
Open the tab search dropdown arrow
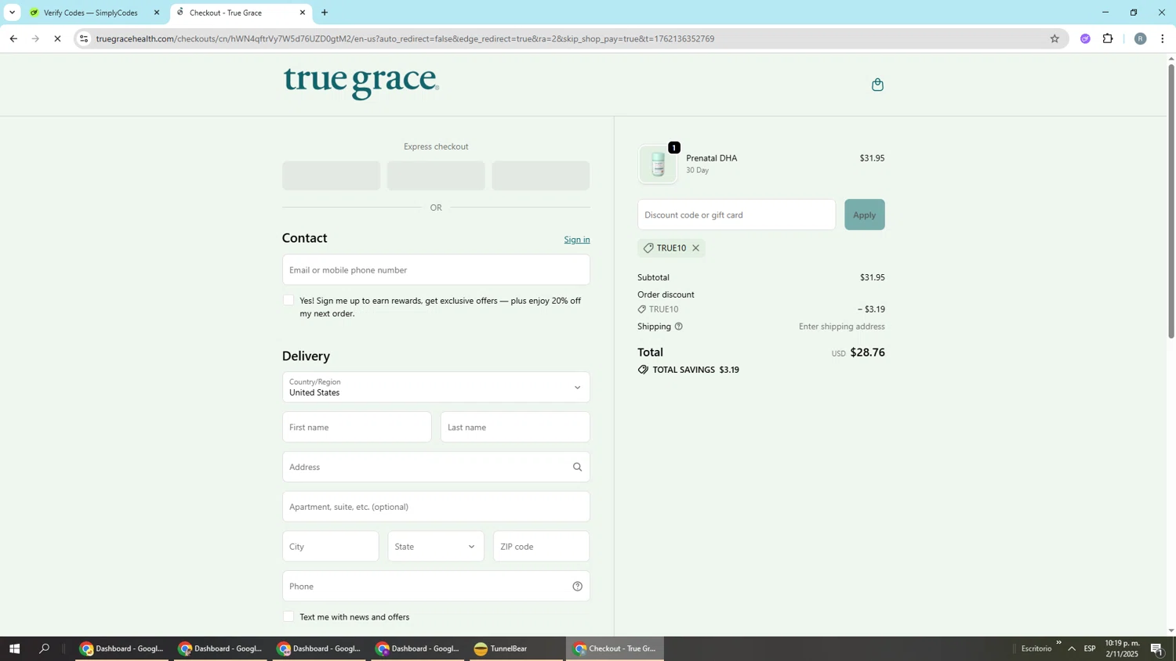[x=12, y=13]
